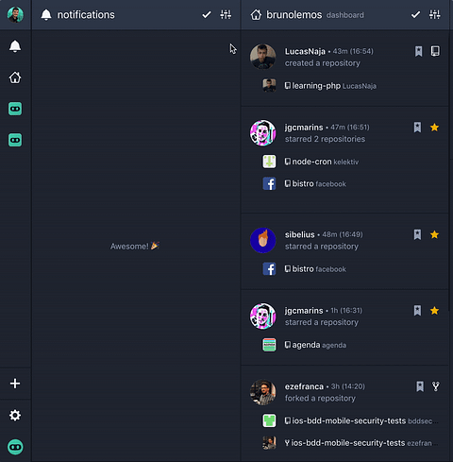This screenshot has height=462, width=453.
Task: Click the bottom robot-face logo in sidebar
Action: click(x=15, y=447)
